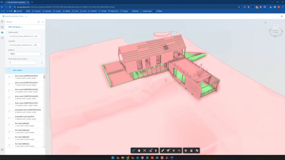Open the Primary model dropdown
Image resolution: width=285 pixels, height=160 pixels.
pyautogui.click(x=26, y=36)
